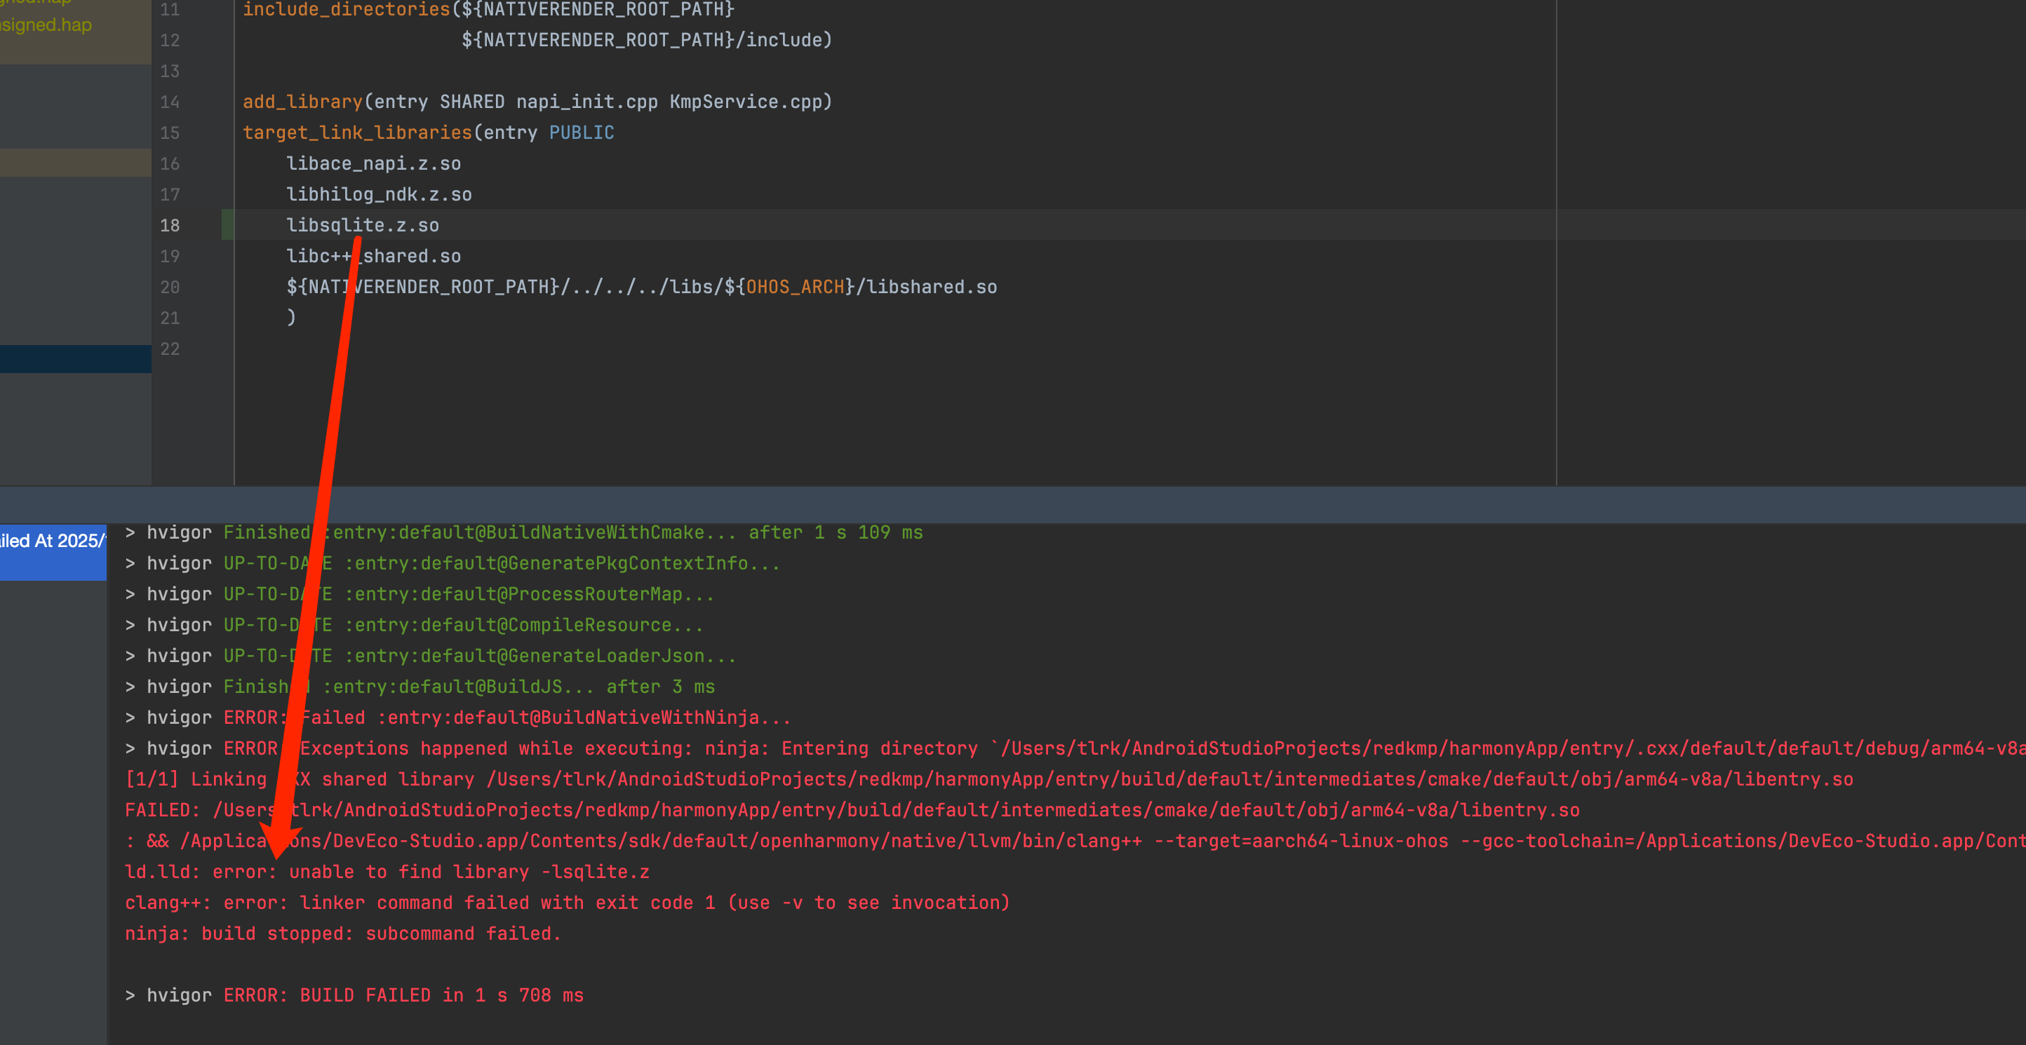Screen dimensions: 2026x1045
Task: Click the GenerateLoaderJson UP-TO-DATE log line
Action: (x=430, y=656)
